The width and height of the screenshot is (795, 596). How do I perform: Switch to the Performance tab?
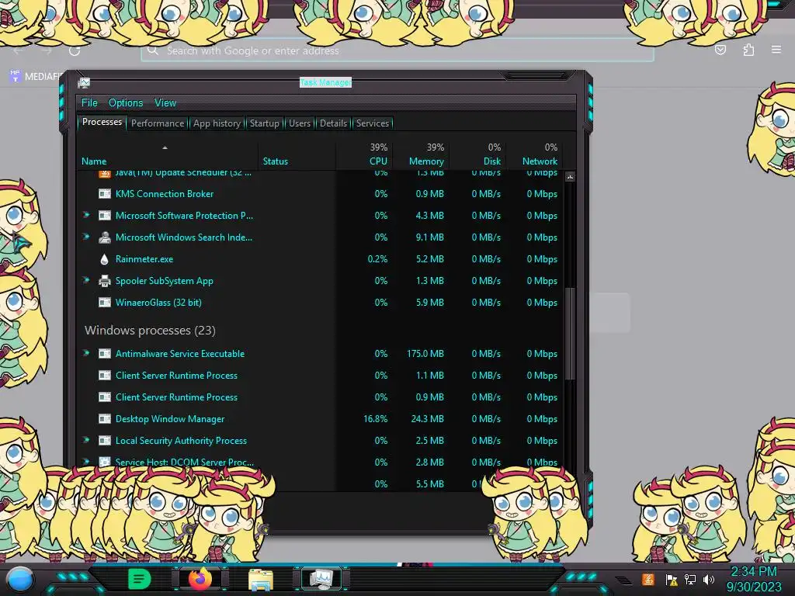point(158,123)
